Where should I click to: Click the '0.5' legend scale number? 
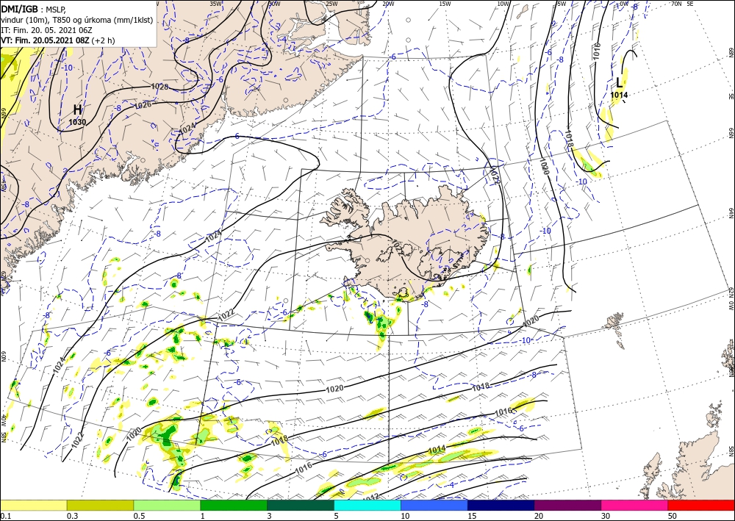coord(139,516)
